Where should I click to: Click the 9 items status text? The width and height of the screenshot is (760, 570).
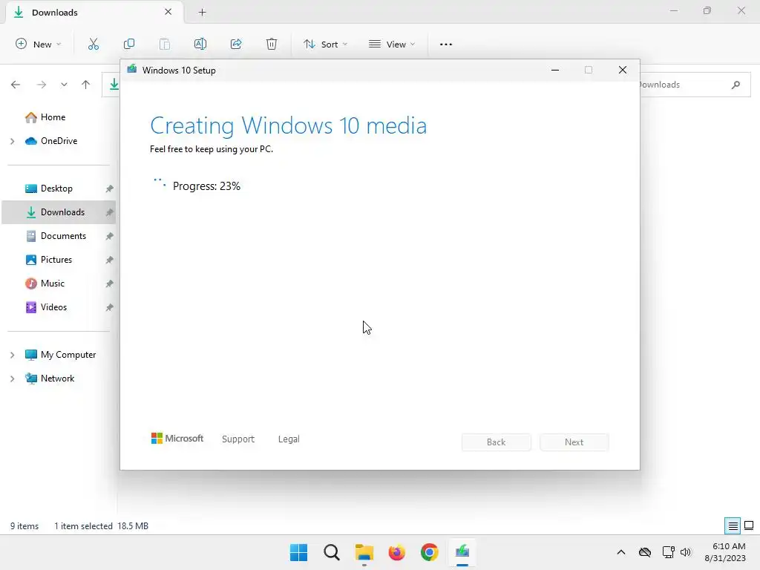coord(24,526)
